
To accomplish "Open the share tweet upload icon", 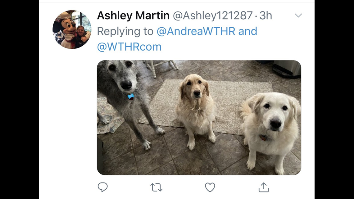I will pos(263,187).
